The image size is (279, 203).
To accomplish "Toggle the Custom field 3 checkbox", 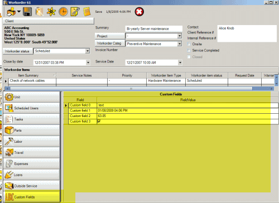I will click(x=99, y=122).
